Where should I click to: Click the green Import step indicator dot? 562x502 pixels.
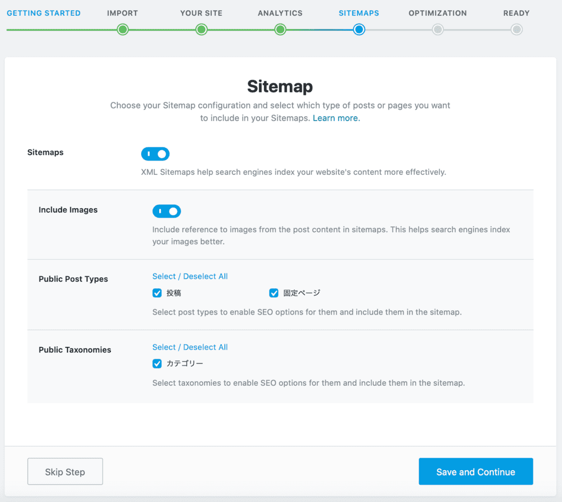(123, 30)
